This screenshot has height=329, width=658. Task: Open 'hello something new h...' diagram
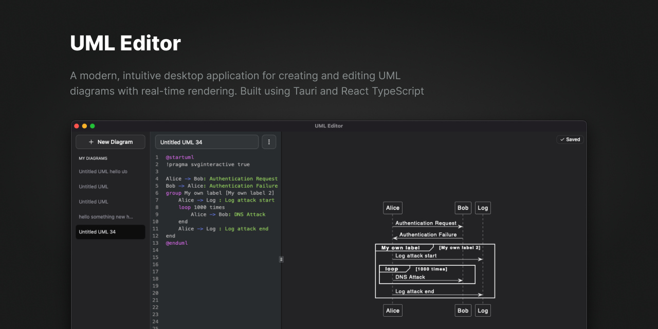point(111,217)
